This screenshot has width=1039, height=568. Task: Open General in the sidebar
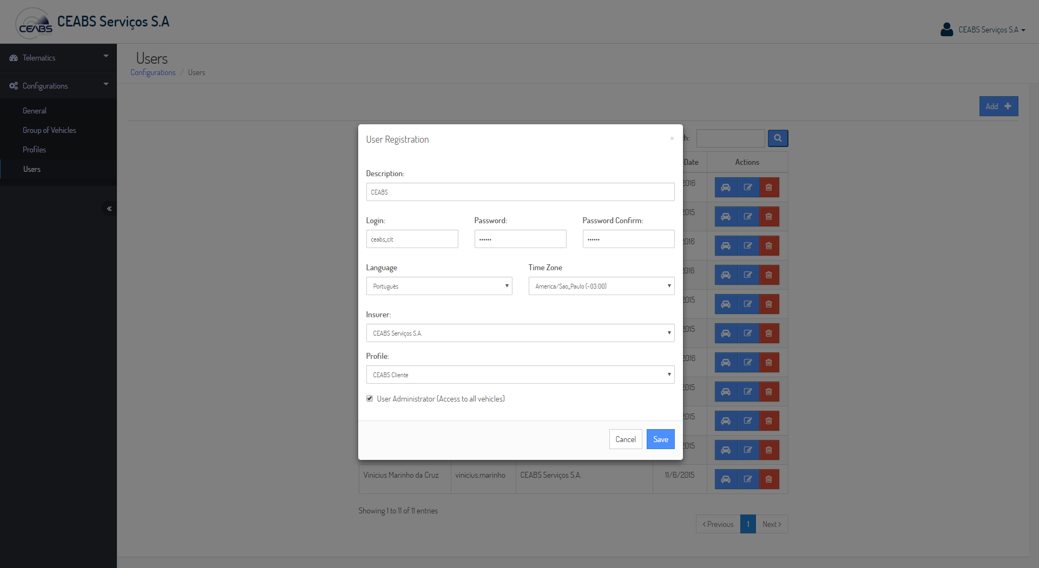(x=35, y=111)
